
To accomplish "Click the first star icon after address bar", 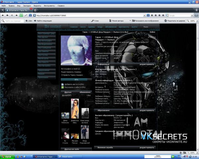I will [152, 15].
